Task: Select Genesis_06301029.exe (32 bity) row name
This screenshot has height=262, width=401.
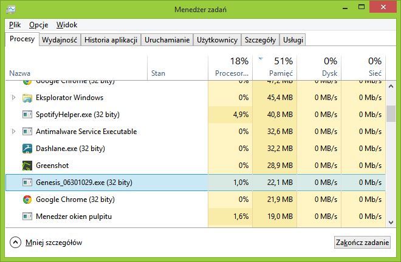Action: (x=84, y=183)
